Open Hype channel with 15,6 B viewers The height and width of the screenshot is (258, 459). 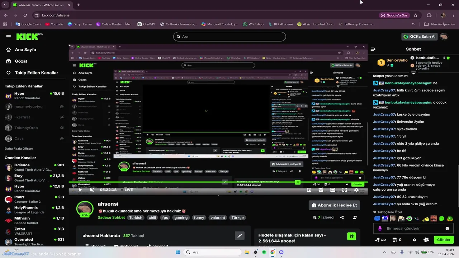pos(34,96)
